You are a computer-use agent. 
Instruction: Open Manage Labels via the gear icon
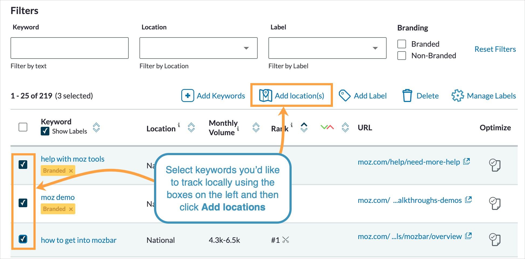458,96
